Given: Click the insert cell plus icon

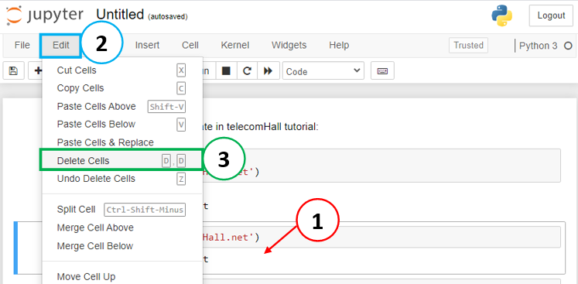Looking at the screenshot, I should [x=37, y=71].
